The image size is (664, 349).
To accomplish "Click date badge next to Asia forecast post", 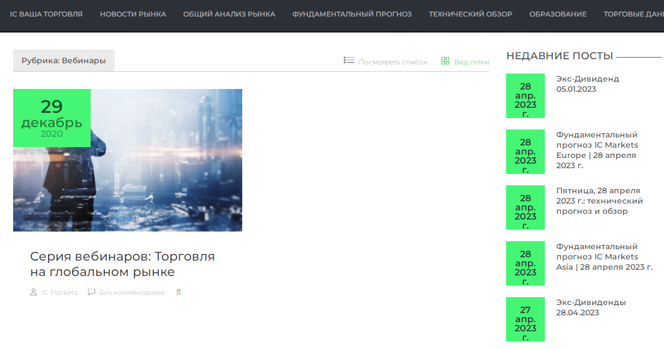I will 526,263.
